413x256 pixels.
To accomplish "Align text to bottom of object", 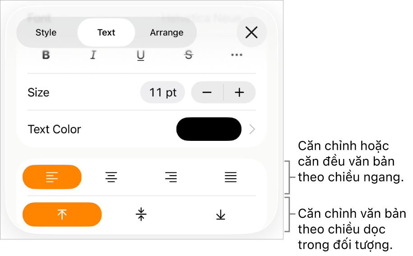I will 220,215.
